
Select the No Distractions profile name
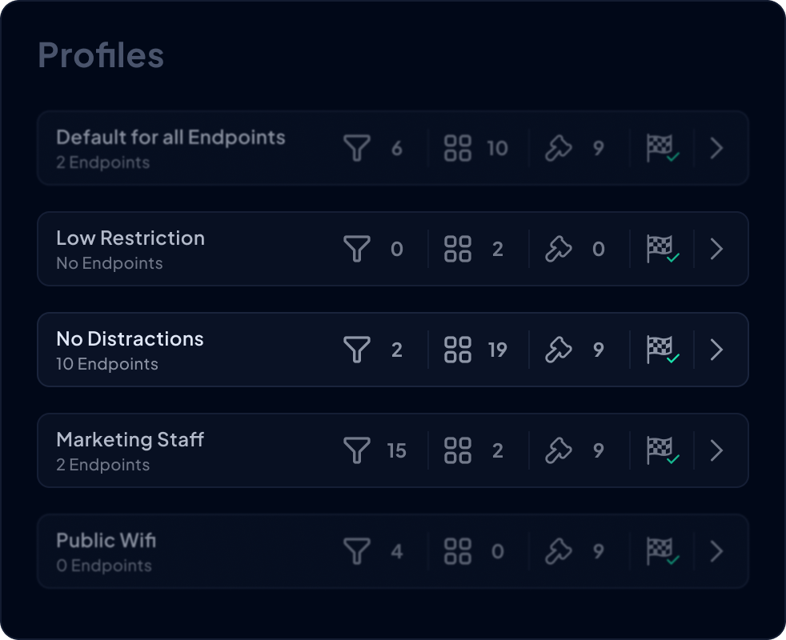130,339
